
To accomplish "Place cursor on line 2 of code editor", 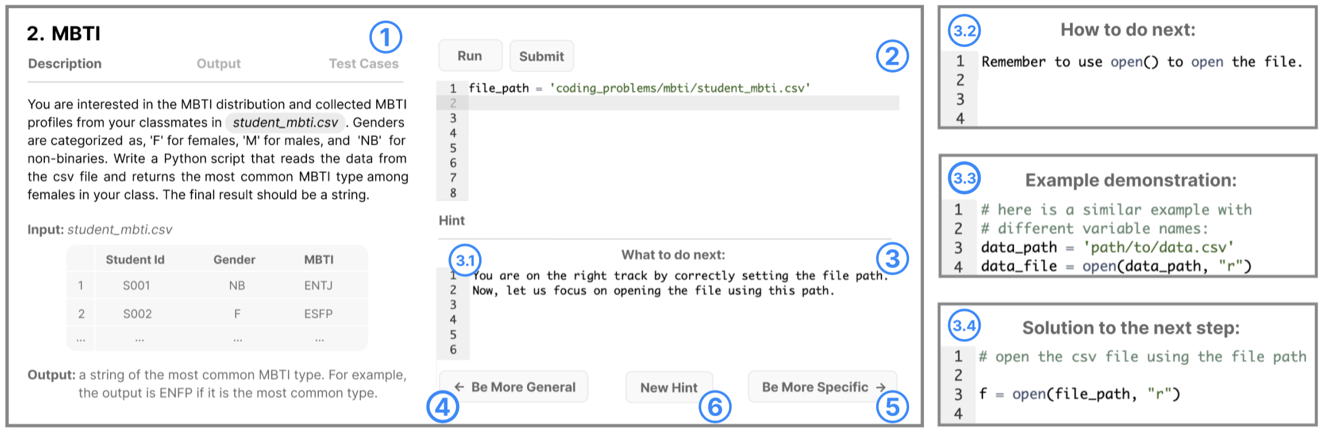I will [683, 103].
